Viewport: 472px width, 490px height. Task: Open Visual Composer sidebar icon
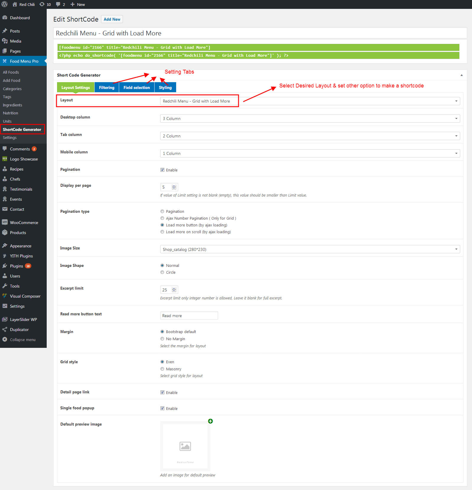point(5,296)
